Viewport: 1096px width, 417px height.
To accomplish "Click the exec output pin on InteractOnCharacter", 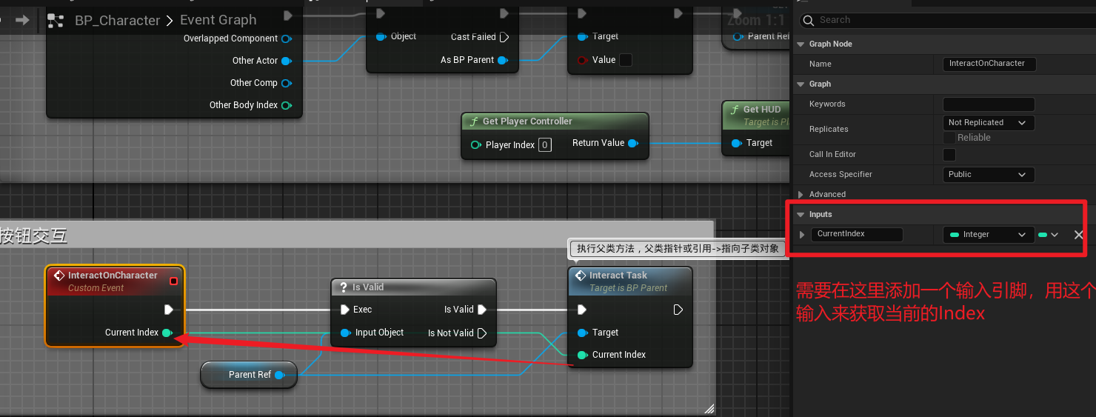I will pos(169,310).
